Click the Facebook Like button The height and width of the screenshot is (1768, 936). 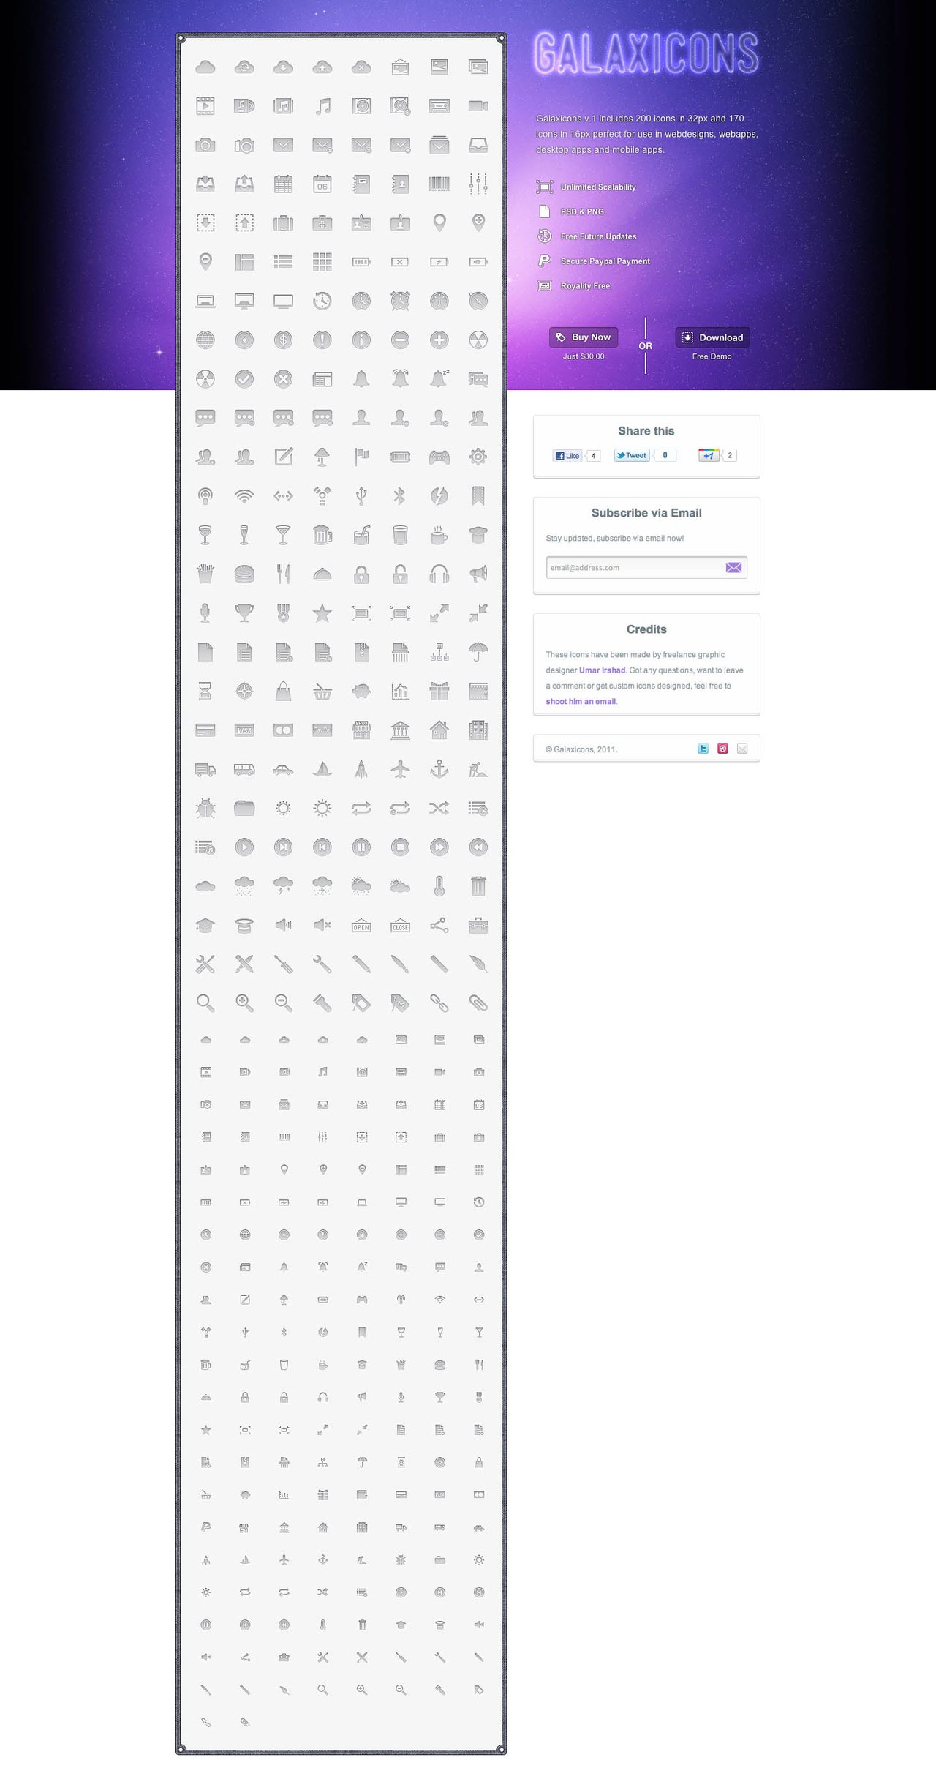coord(568,455)
